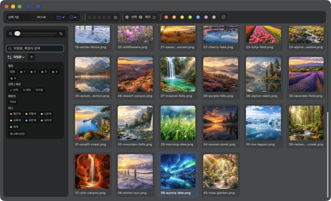Click the 30-lavender-field.png file name
This screenshot has height=201, width=331.
click(x=306, y=96)
